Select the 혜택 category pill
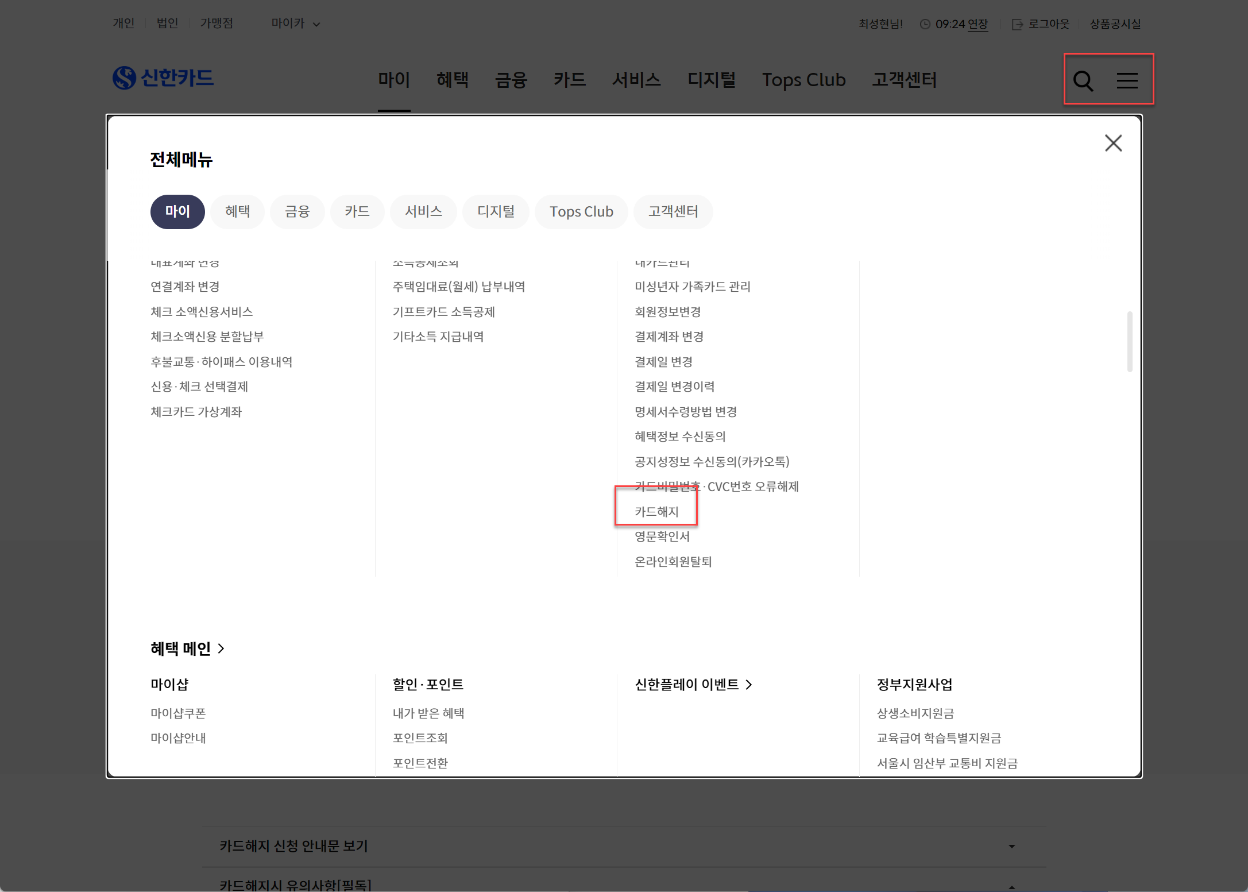Image resolution: width=1248 pixels, height=892 pixels. 237,211
